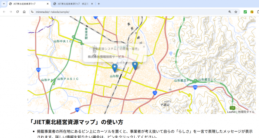Go back to the previous page
Screen dimensions: 259x138
click(x=4, y=12)
